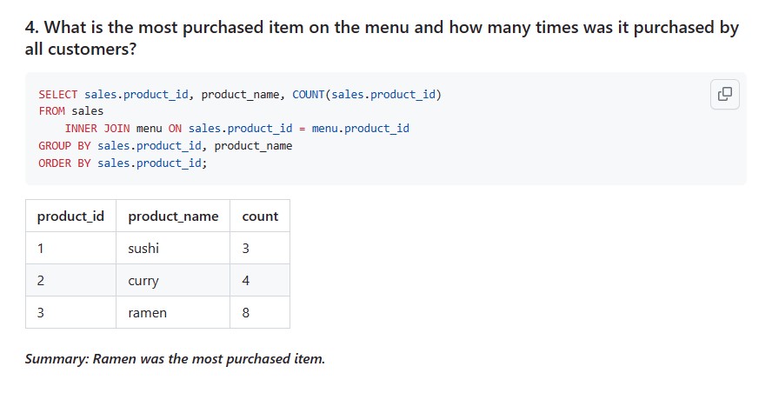Click the SELECT keyword in the query
Image resolution: width=772 pixels, height=413 pixels.
(x=58, y=94)
